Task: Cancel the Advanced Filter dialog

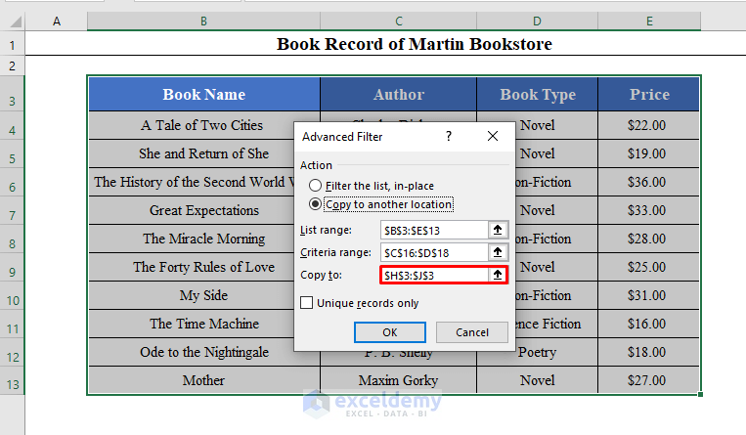Action: coord(472,332)
